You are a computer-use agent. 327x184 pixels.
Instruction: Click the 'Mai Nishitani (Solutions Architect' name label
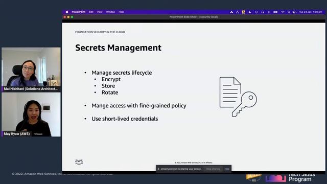[x=31, y=89]
